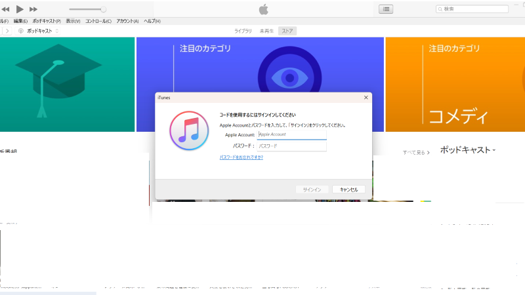Switch to the 未再生 tab

[266, 31]
